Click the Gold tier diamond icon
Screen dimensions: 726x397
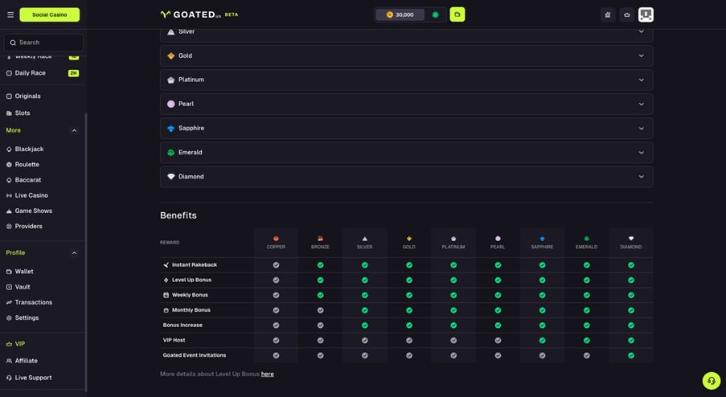point(171,55)
